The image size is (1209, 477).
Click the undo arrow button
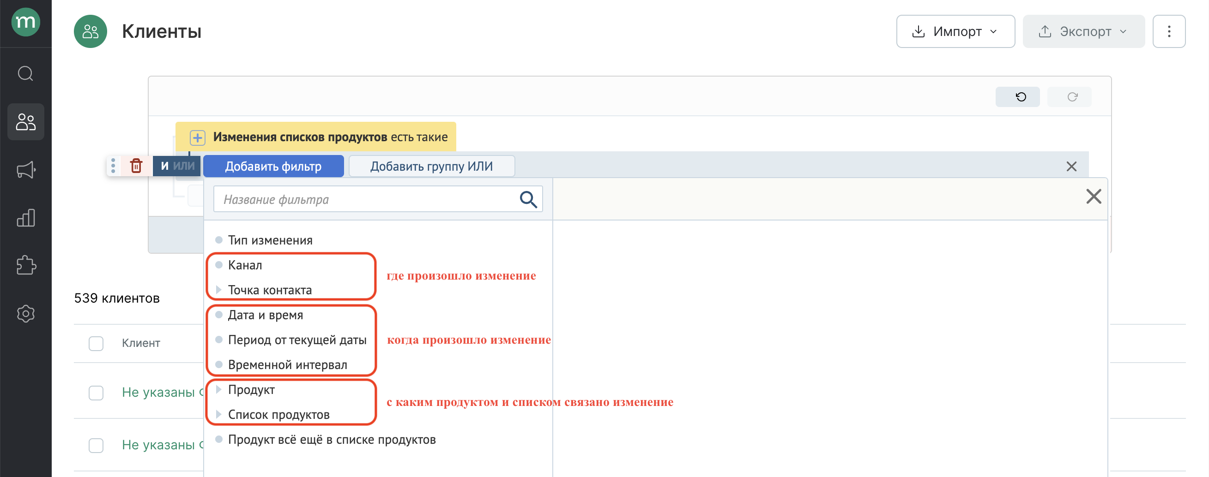[x=1017, y=96]
